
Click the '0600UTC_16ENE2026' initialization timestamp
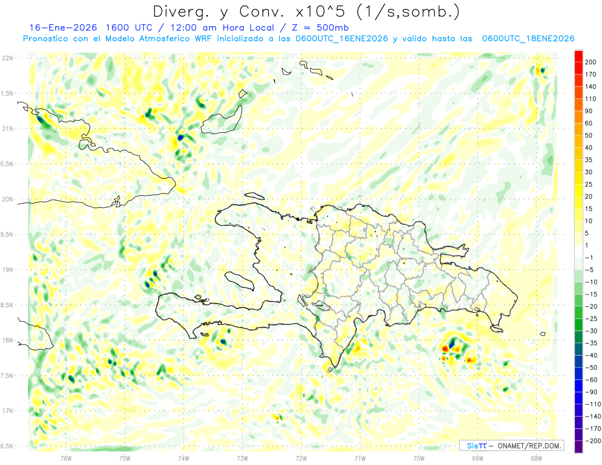(x=342, y=39)
